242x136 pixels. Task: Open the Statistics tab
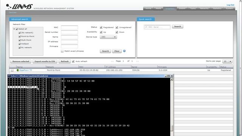tap(217, 8)
